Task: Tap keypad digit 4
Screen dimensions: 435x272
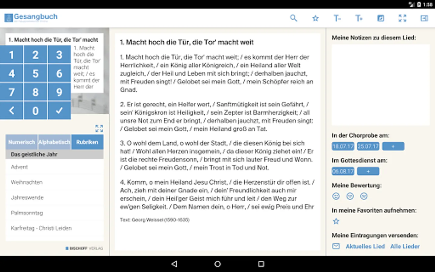Action: point(11,73)
